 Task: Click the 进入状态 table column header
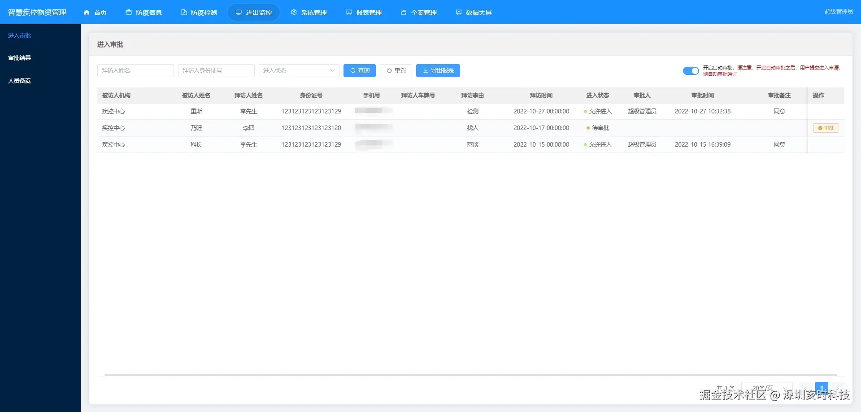coord(598,95)
